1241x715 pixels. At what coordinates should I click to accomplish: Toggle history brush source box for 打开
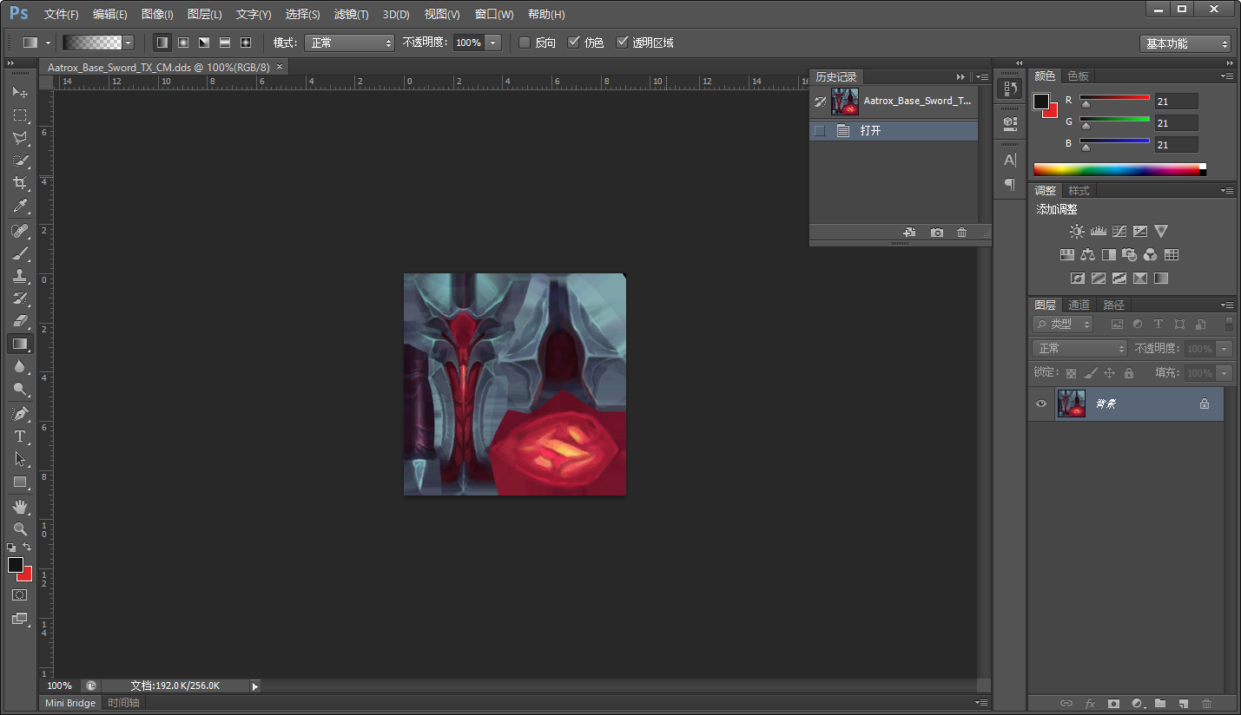click(x=819, y=131)
